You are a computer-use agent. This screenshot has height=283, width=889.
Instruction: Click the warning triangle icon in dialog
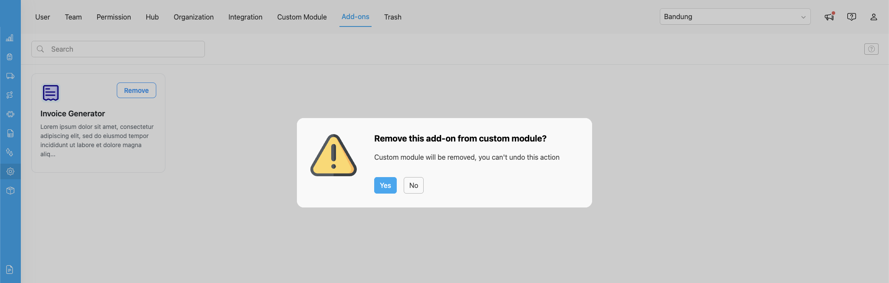pos(333,155)
